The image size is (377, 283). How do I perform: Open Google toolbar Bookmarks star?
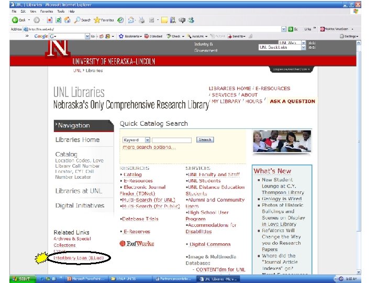coord(121,36)
